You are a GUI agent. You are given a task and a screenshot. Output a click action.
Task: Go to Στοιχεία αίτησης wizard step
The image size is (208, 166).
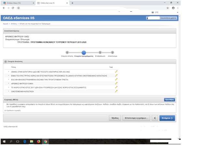pos(67,52)
